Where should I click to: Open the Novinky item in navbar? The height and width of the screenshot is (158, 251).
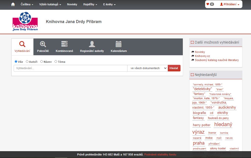pyautogui.click(x=72, y=4)
